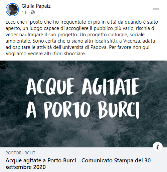
Task: Click the "settembre 2020" line of the title
Action: (x=26, y=167)
